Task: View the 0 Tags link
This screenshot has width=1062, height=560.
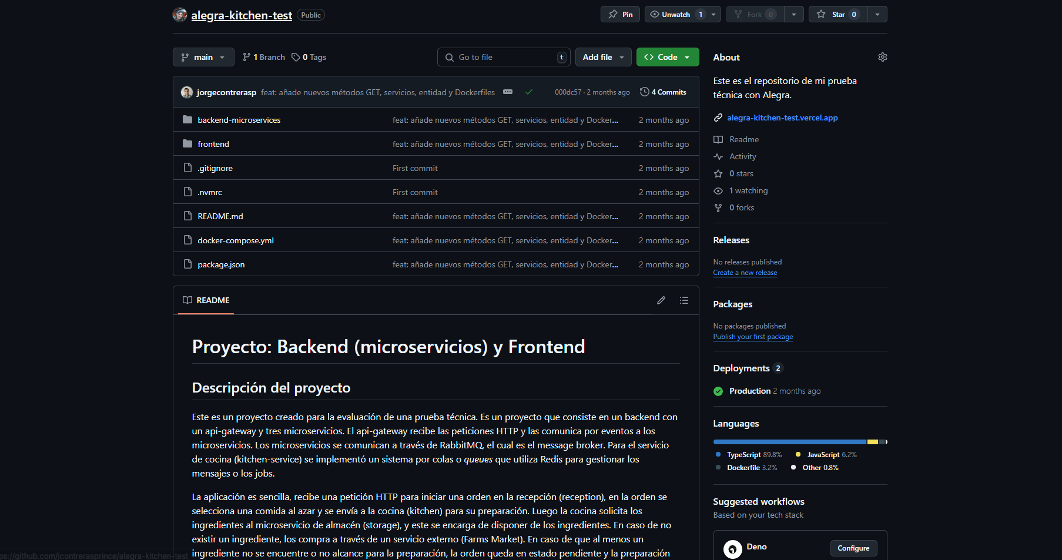Action: point(309,57)
